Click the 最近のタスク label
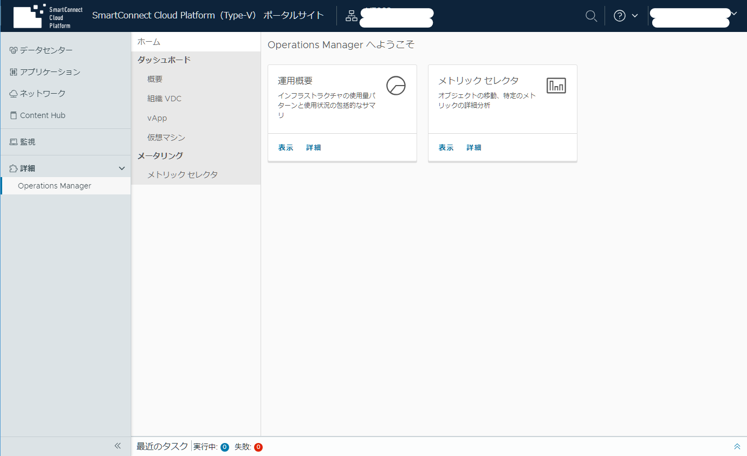 pyautogui.click(x=162, y=446)
